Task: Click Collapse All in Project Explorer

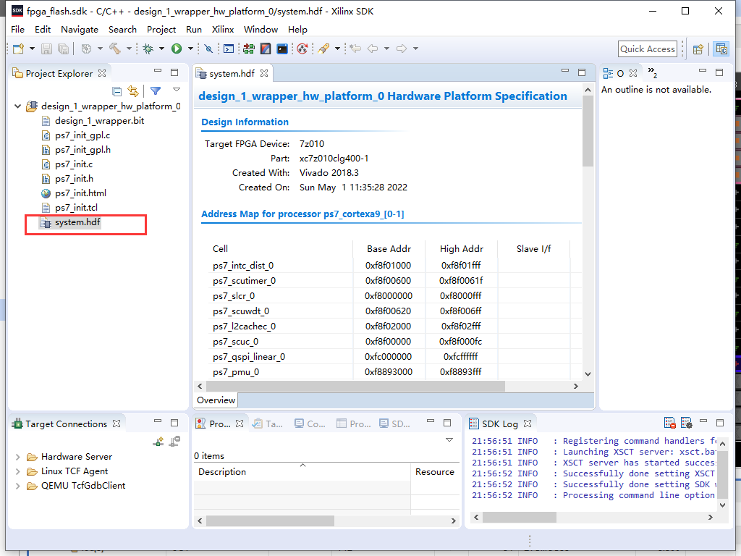Action: 117,91
